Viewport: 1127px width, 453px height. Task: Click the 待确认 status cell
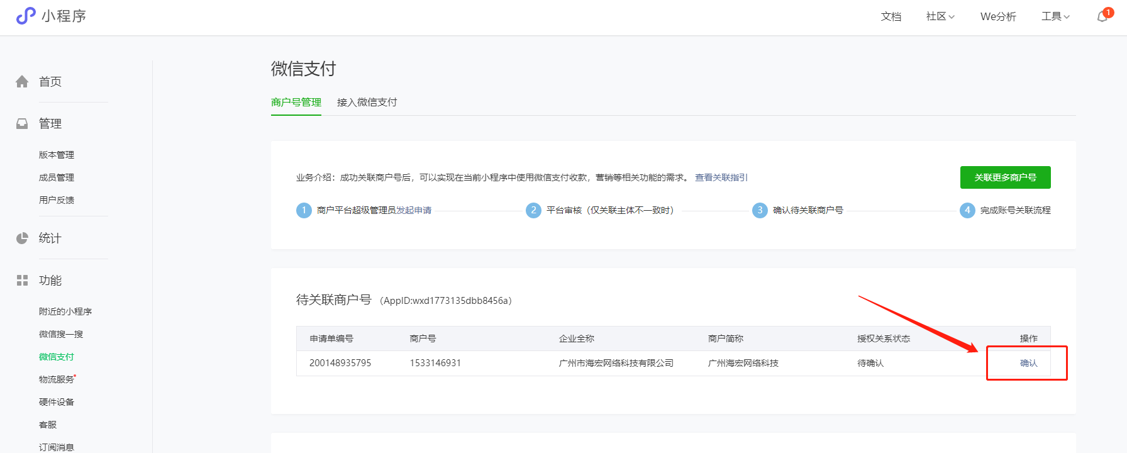[870, 363]
